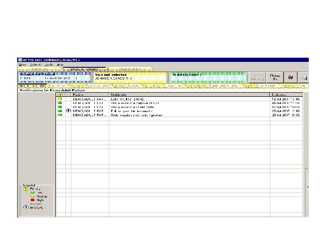Viewport: 325px width, 244px height.
Task: Click the Info Only icon in the notification row
Action: click(68, 111)
